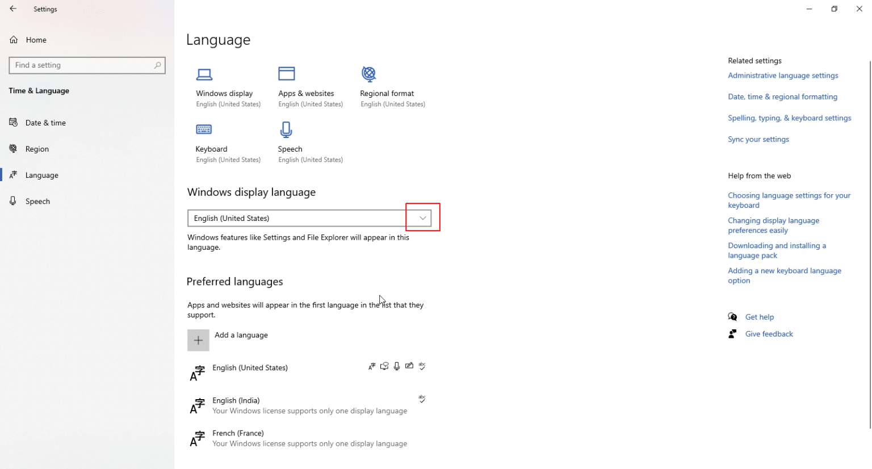Open the Regional format globe icon
Viewport: 872px width, 469px height.
[x=368, y=74]
